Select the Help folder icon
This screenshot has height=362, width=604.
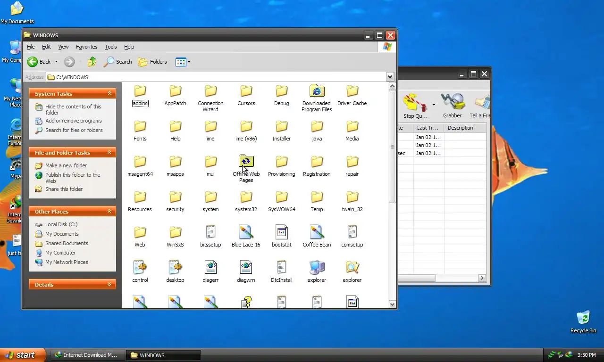click(175, 126)
